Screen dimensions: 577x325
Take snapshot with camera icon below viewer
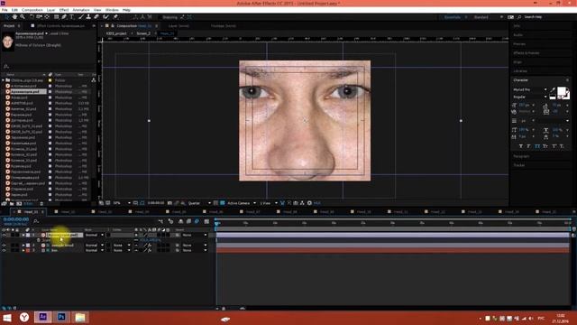click(169, 203)
